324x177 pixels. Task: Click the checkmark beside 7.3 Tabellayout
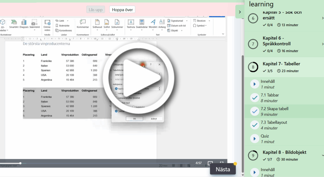254,125
